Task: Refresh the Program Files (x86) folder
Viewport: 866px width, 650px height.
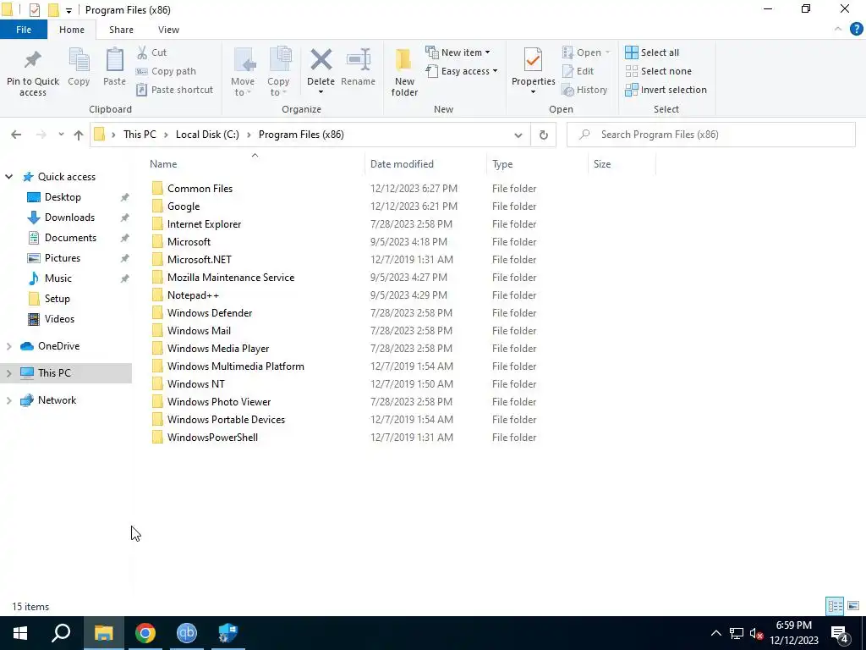Action: pyautogui.click(x=544, y=135)
